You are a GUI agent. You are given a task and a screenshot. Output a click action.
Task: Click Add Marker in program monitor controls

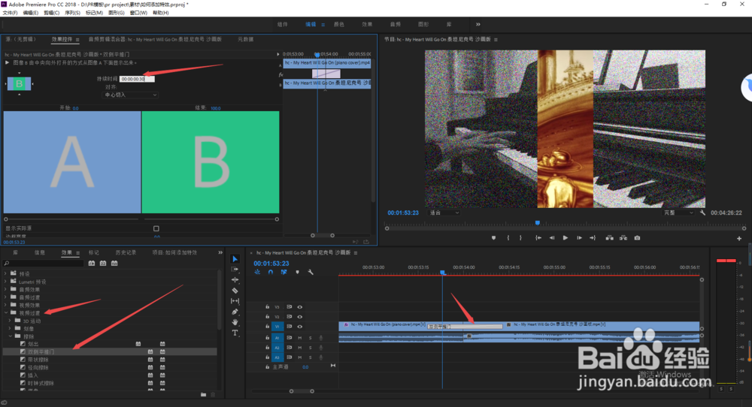tap(493, 238)
